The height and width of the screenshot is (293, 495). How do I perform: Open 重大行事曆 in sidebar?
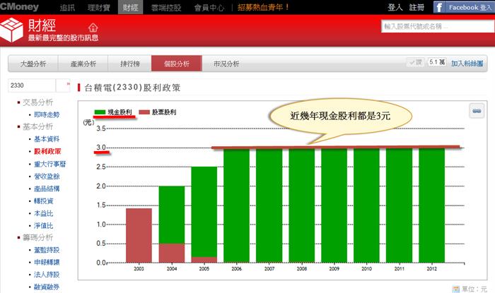tap(50, 164)
